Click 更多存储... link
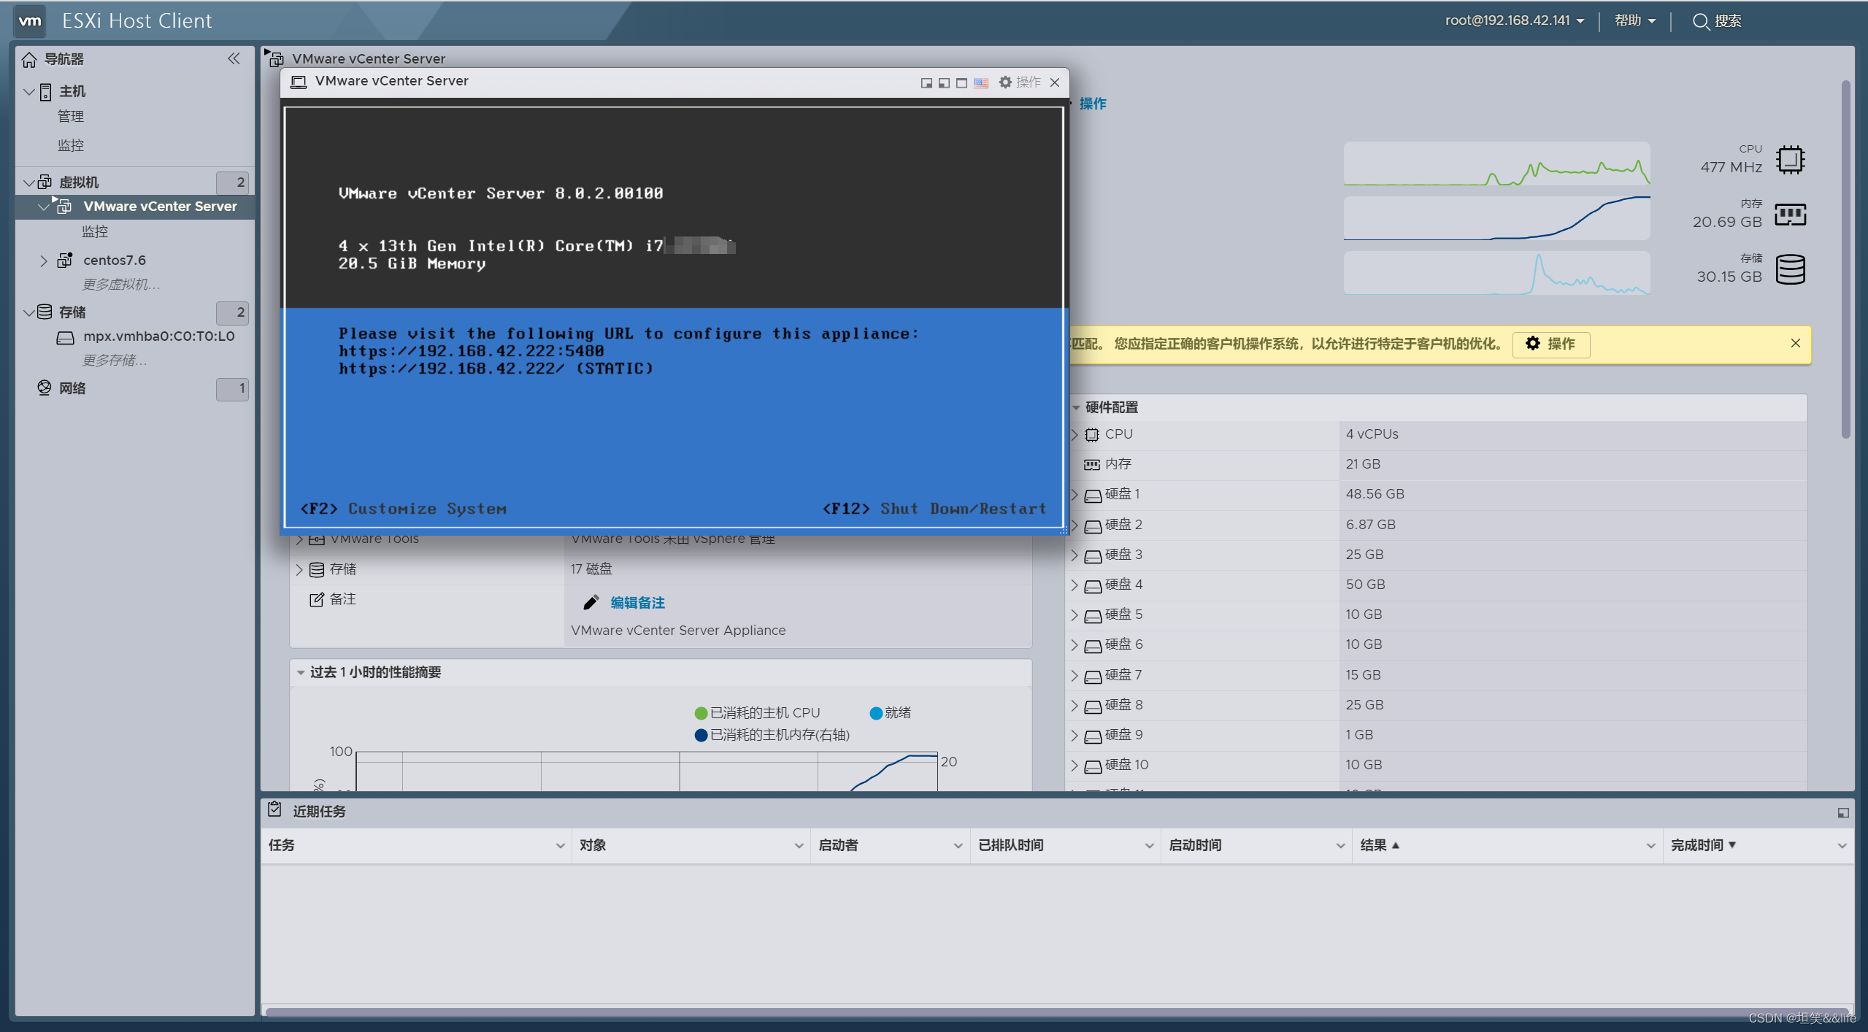 114,361
